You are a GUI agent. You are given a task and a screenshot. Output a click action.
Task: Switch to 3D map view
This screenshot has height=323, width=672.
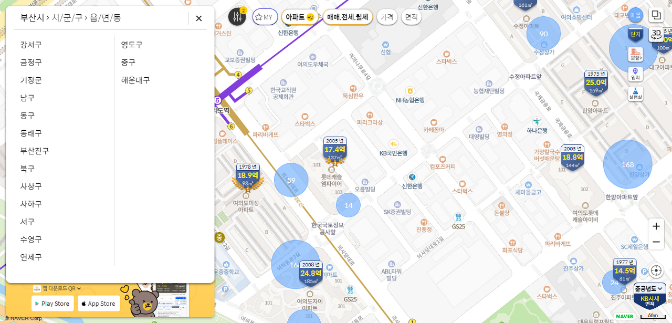656,34
